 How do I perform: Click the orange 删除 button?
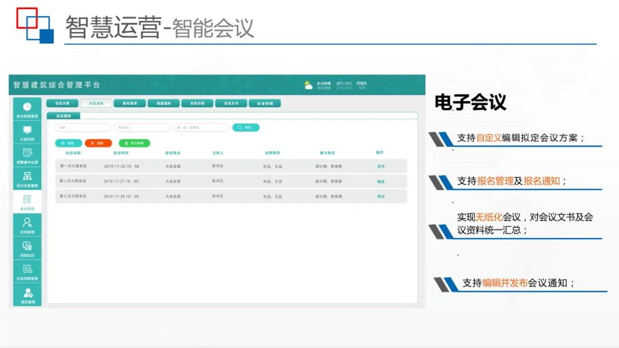[99, 143]
